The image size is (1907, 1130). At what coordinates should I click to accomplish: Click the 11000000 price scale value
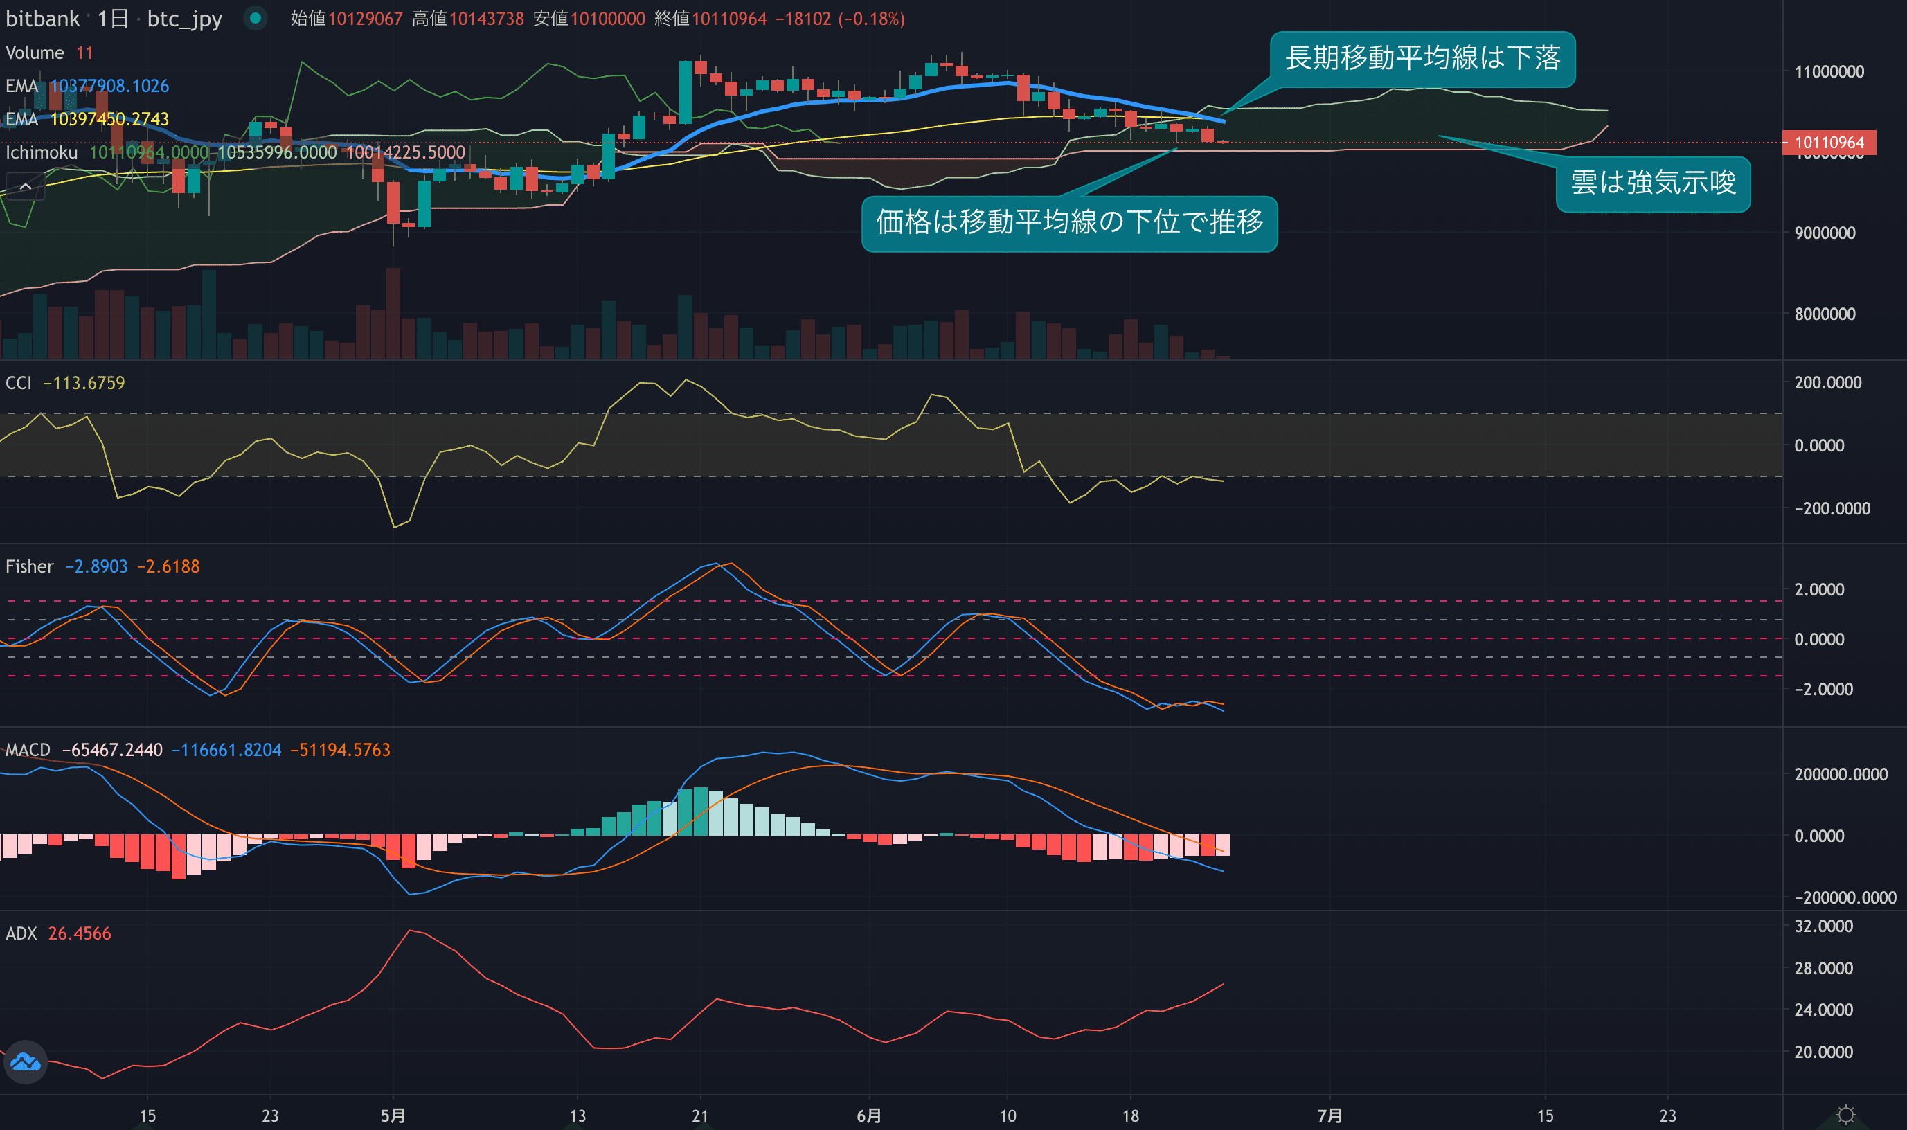[1829, 71]
